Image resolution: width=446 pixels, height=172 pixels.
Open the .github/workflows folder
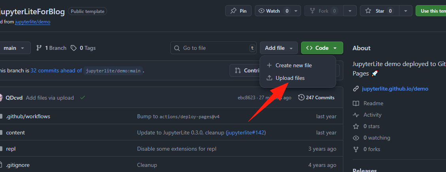click(28, 116)
